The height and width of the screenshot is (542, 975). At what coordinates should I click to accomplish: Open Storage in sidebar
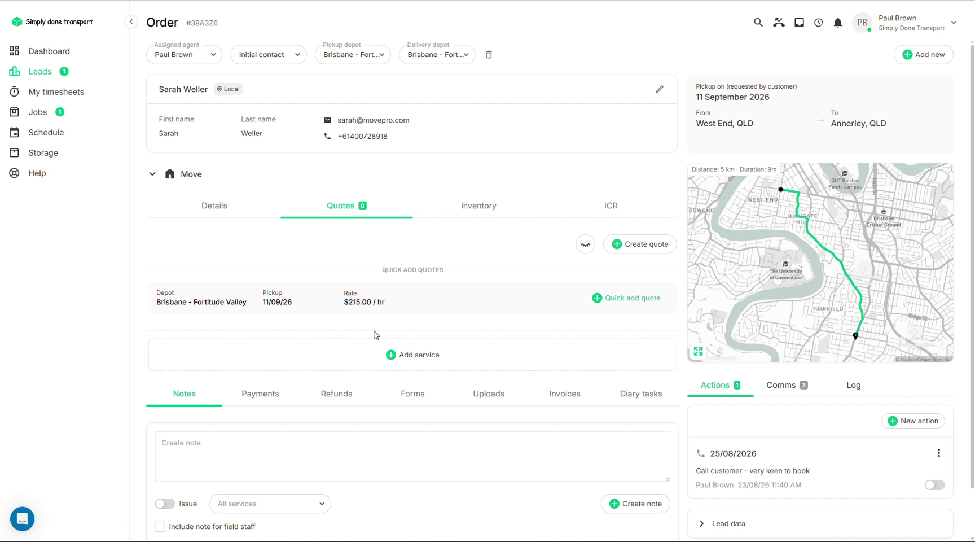pos(43,152)
